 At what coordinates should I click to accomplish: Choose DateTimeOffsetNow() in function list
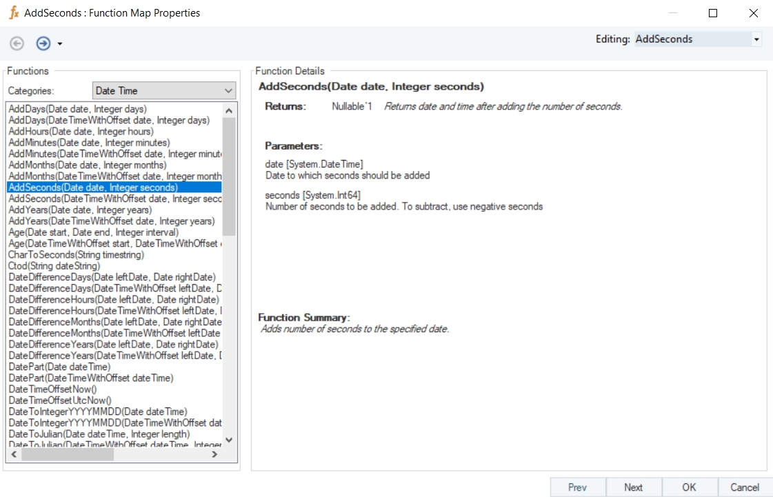point(53,389)
